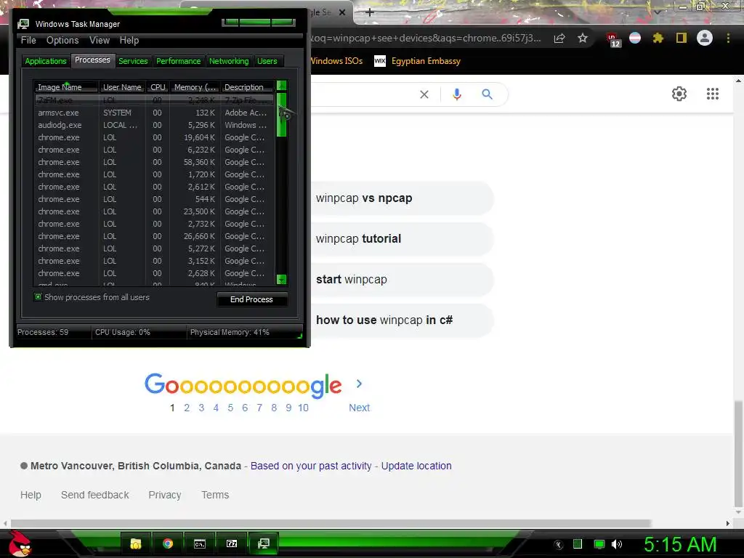Screen dimensions: 744x558
Task: Switch to the Services tab
Action: [133, 61]
